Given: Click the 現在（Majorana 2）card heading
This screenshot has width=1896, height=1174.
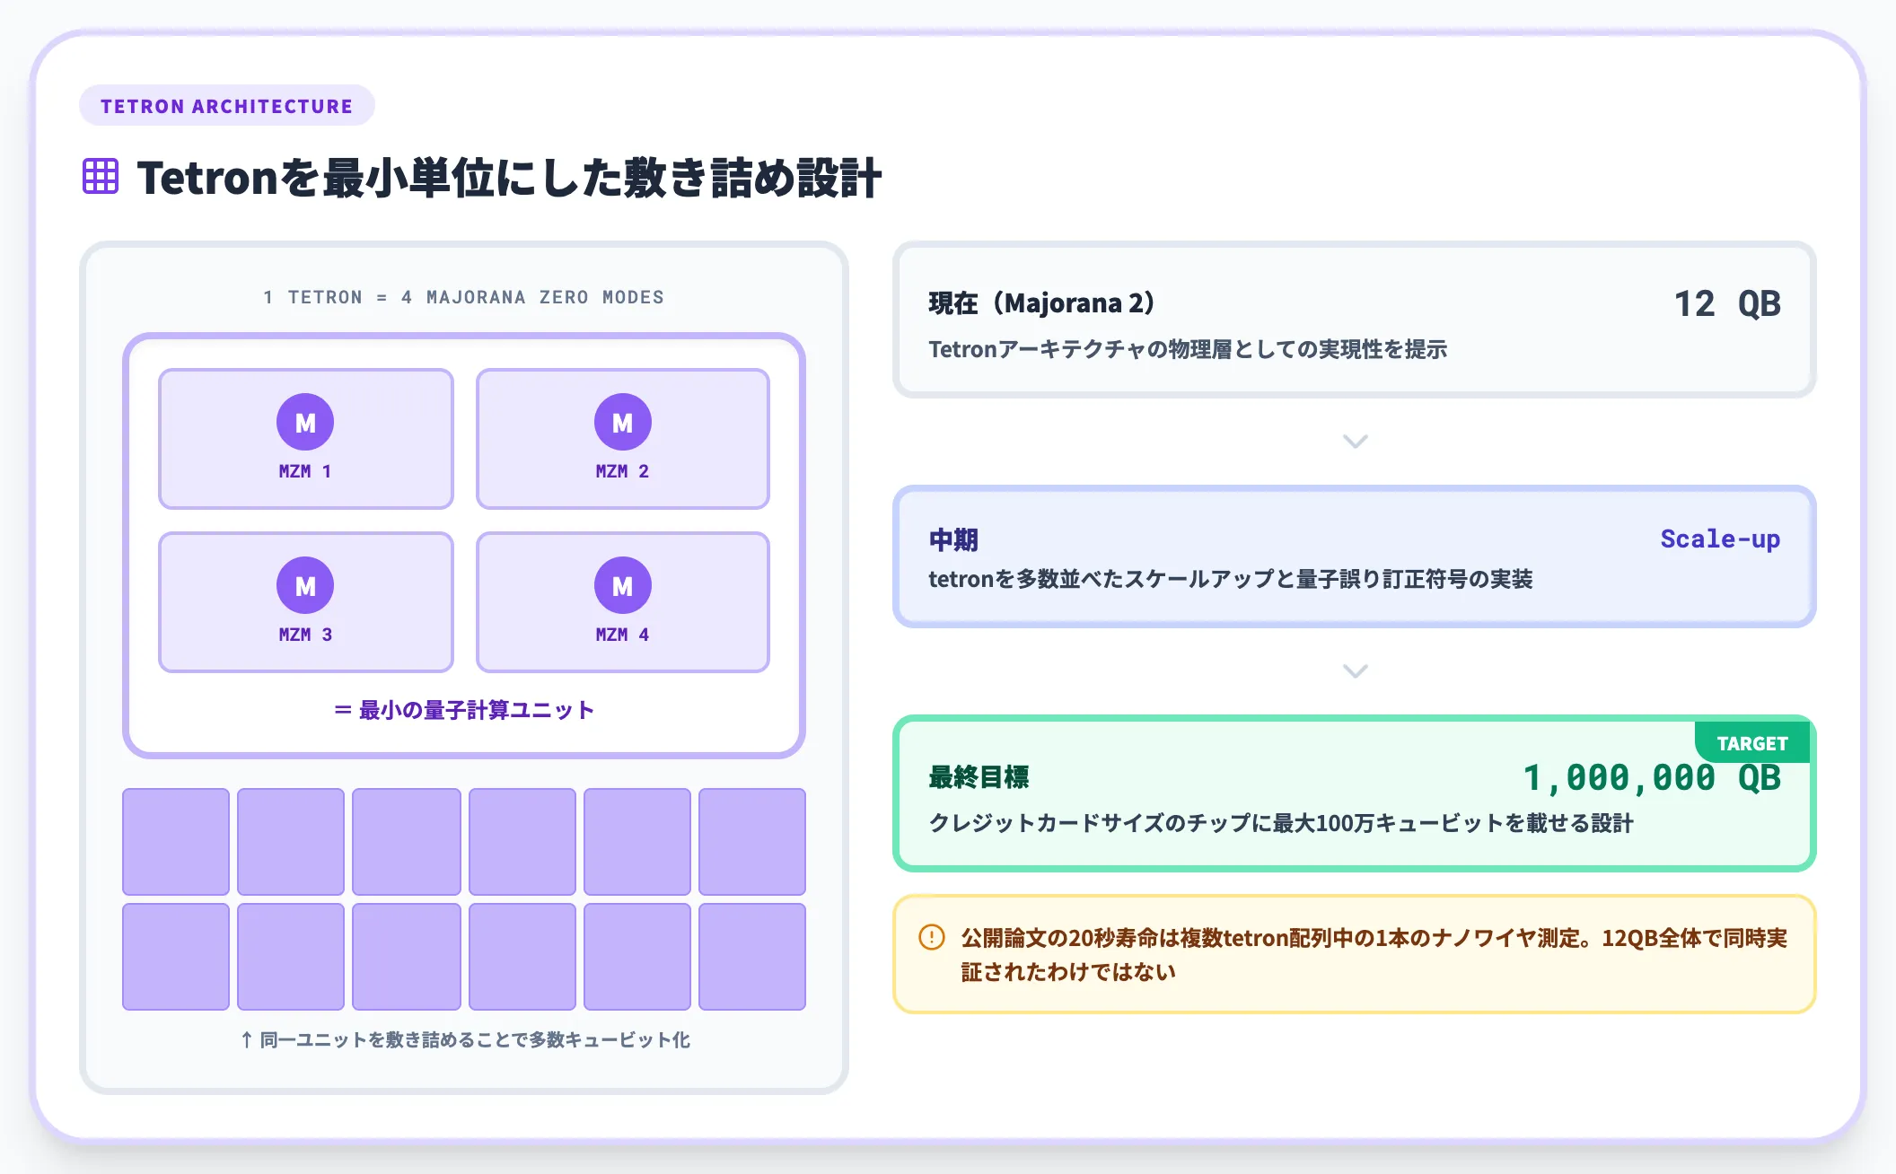Looking at the screenshot, I should click(1042, 303).
